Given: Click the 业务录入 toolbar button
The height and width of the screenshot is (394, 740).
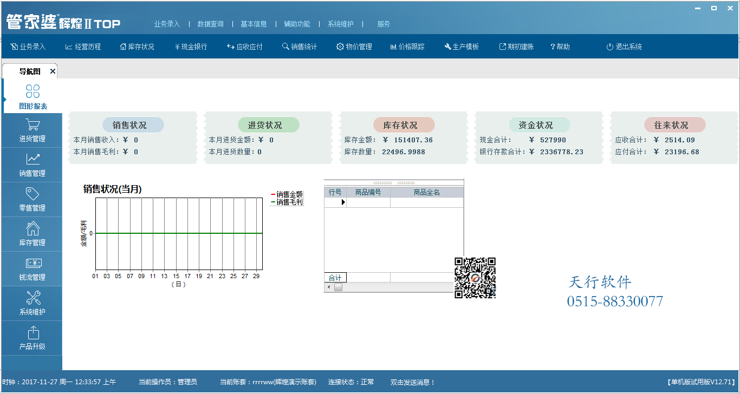Looking at the screenshot, I should (28, 47).
